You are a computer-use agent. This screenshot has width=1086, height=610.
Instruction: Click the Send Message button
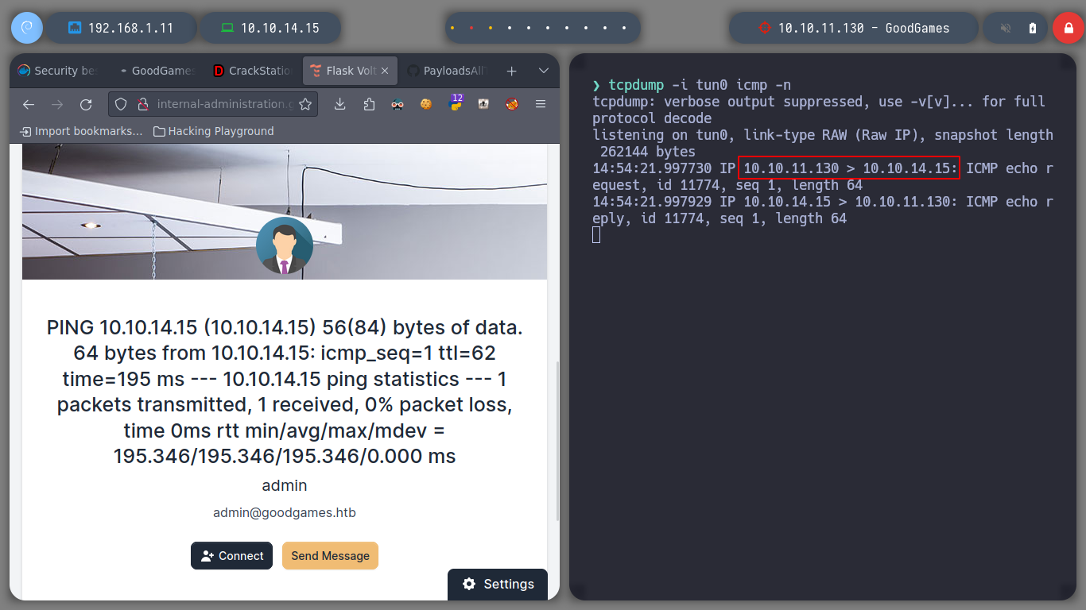[330, 556]
